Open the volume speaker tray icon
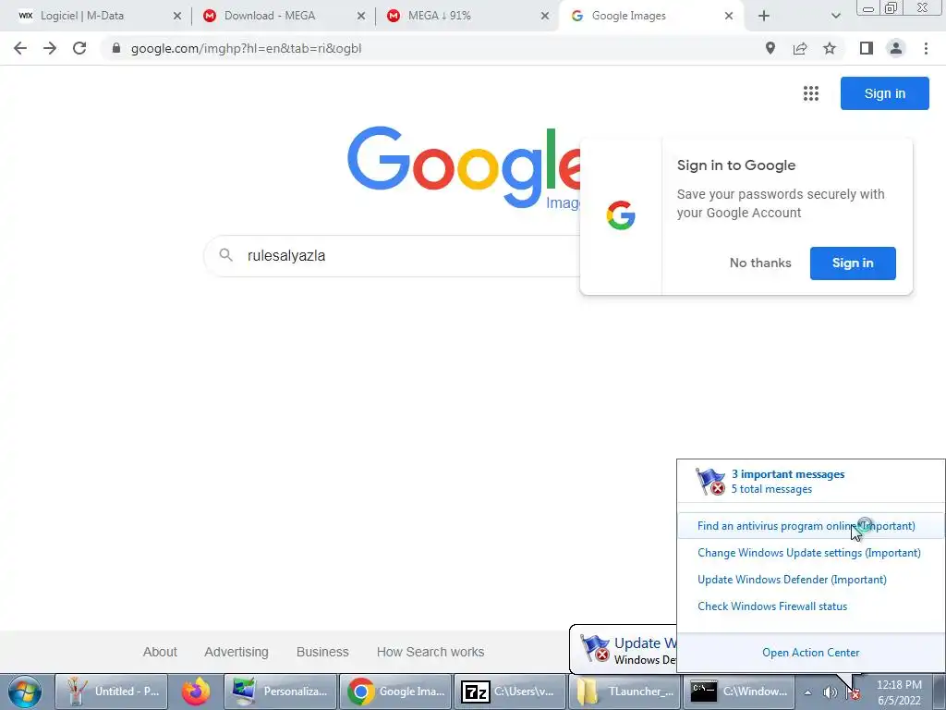The width and height of the screenshot is (946, 710). coord(831,692)
